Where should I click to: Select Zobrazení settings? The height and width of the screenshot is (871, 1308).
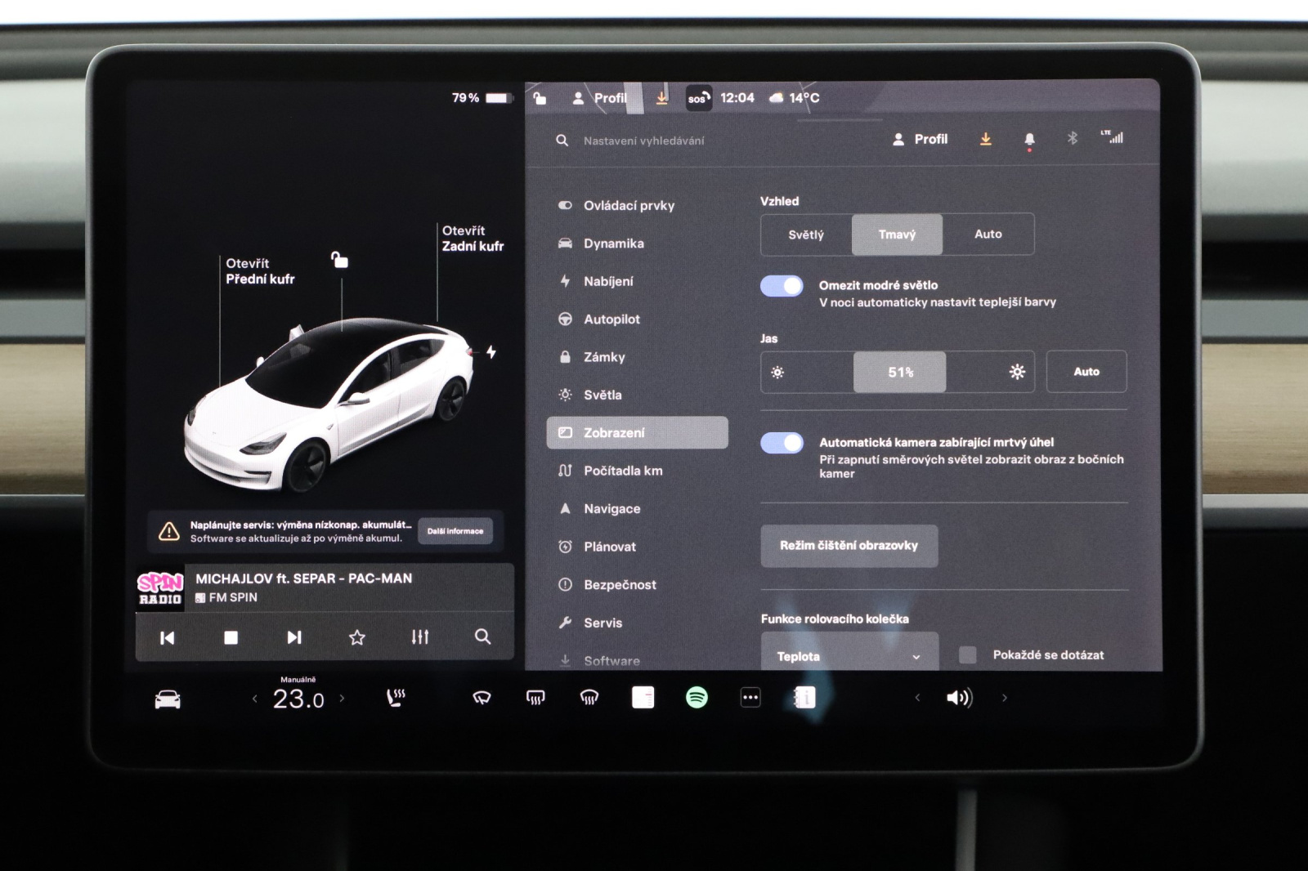point(637,432)
